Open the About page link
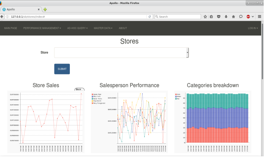 (x=123, y=28)
